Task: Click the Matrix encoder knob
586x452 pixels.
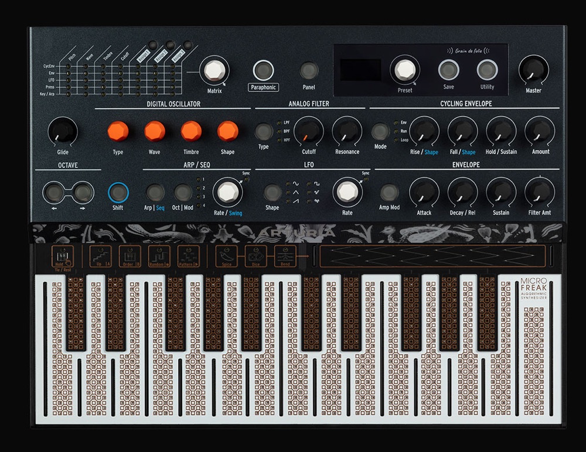Action: click(214, 71)
